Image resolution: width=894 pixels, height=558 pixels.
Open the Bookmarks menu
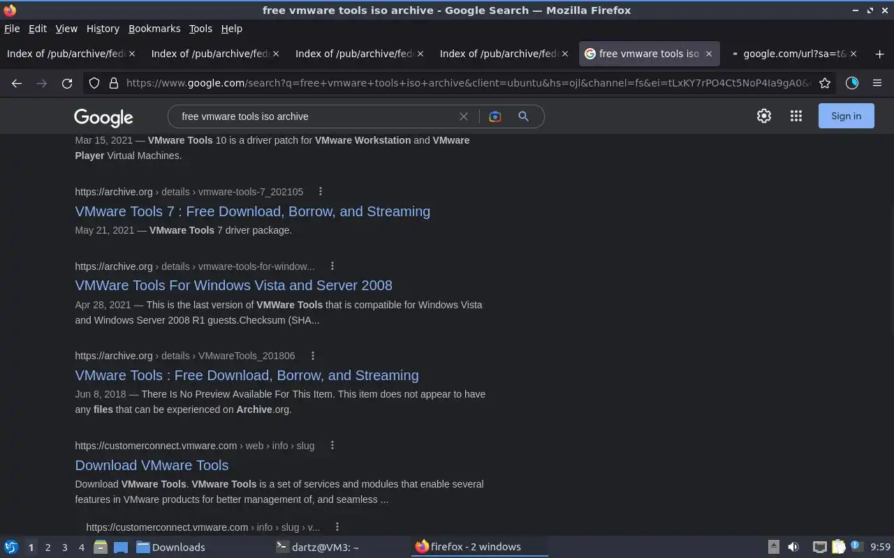(x=154, y=29)
